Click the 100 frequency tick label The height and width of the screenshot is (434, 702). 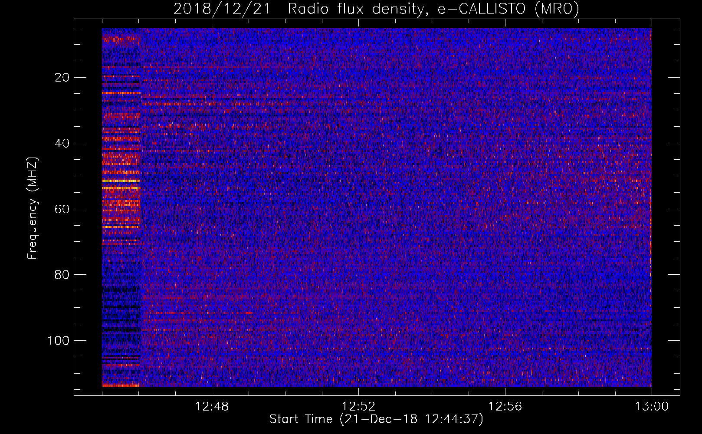[x=59, y=341]
